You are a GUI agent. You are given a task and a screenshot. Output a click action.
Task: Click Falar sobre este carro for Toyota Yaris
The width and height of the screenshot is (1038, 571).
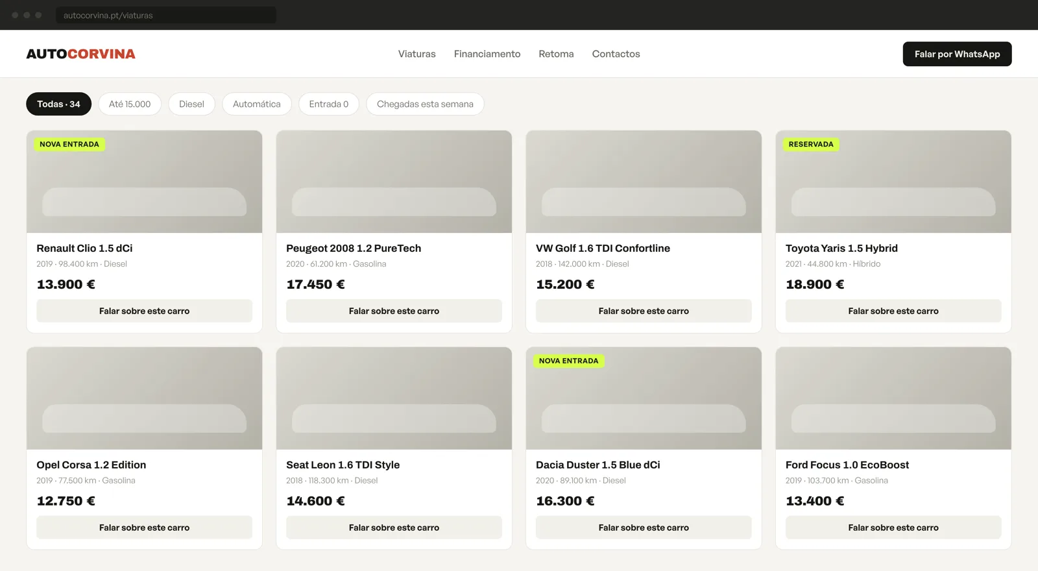tap(893, 311)
